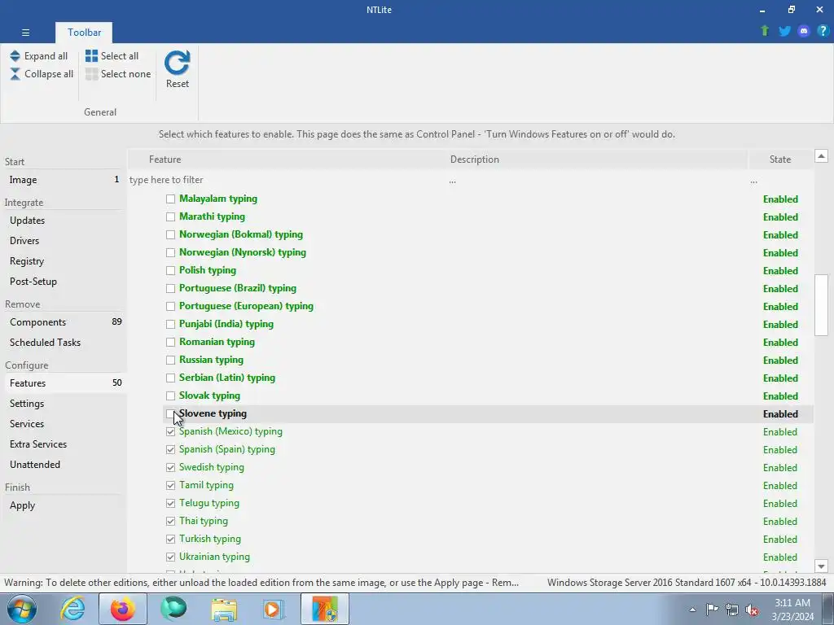Check the Russian typing checkbox
Screen dimensions: 834x625
click(170, 360)
